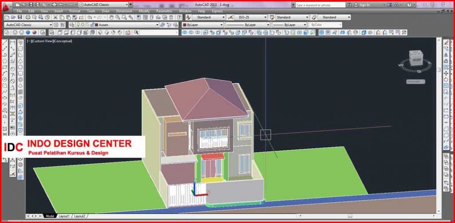Open the Text Style 'Standard' dropdown

tap(209, 17)
